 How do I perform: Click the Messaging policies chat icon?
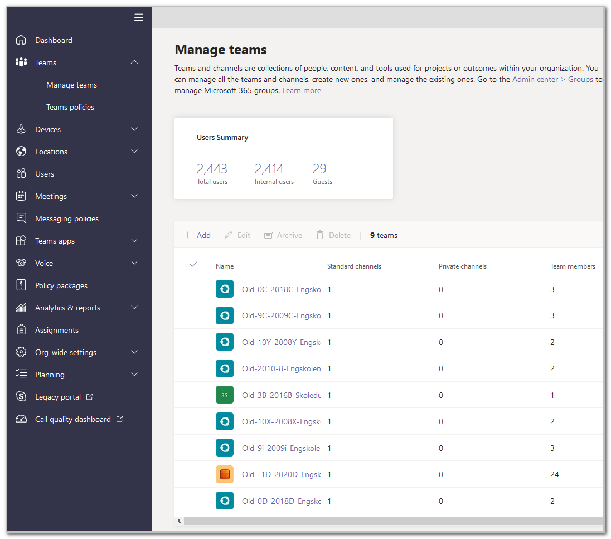coord(21,218)
